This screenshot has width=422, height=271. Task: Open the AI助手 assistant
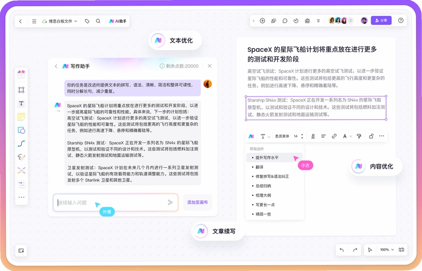coord(118,21)
